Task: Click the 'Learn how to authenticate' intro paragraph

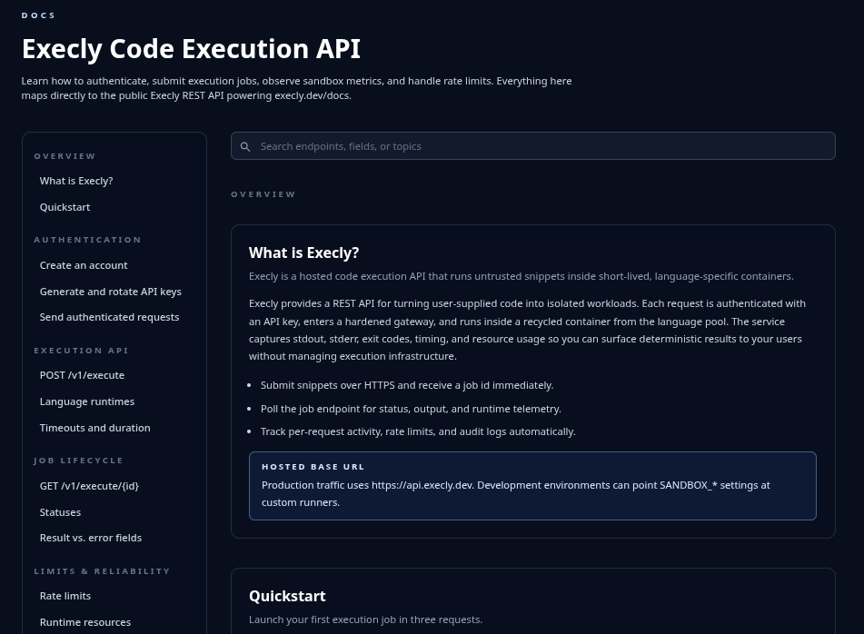Action: pyautogui.click(x=296, y=88)
